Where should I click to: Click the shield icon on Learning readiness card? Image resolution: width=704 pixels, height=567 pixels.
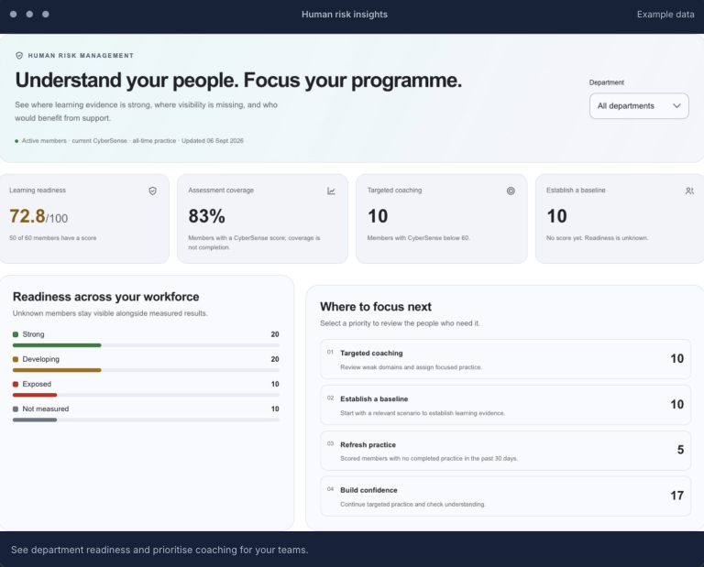pyautogui.click(x=153, y=191)
